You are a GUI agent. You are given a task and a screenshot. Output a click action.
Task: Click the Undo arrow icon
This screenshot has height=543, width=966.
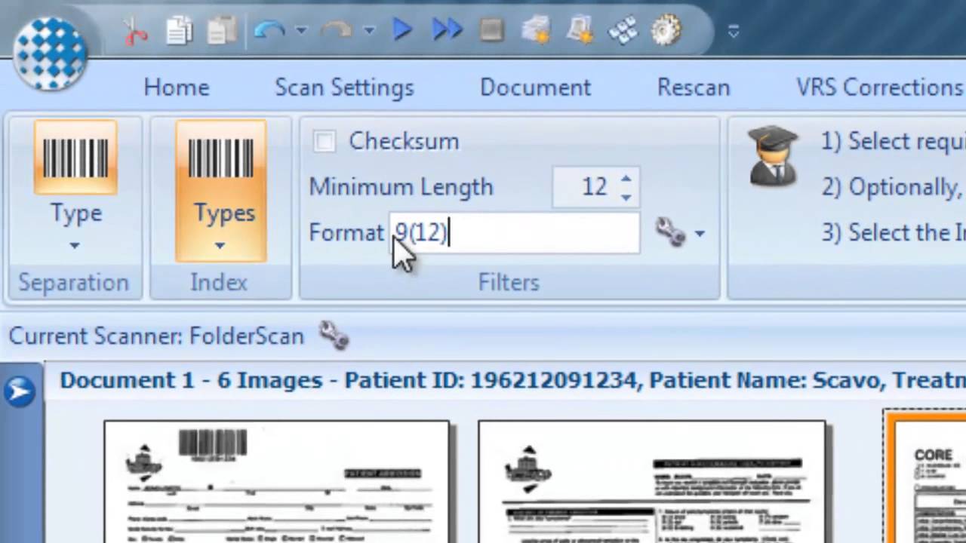(269, 30)
